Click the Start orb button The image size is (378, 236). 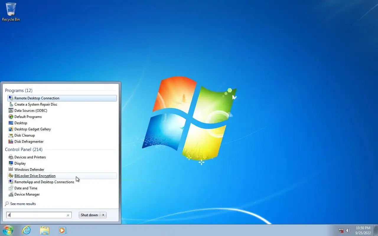click(x=8, y=230)
